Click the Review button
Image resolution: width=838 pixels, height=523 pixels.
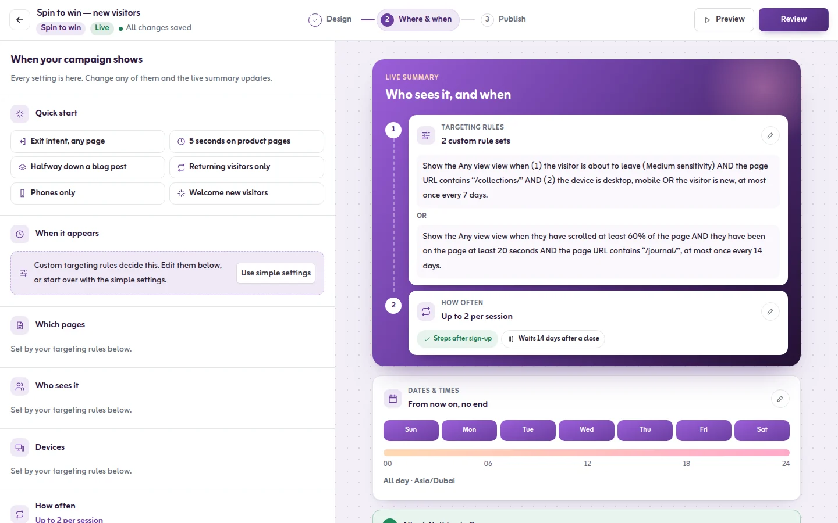794,20
